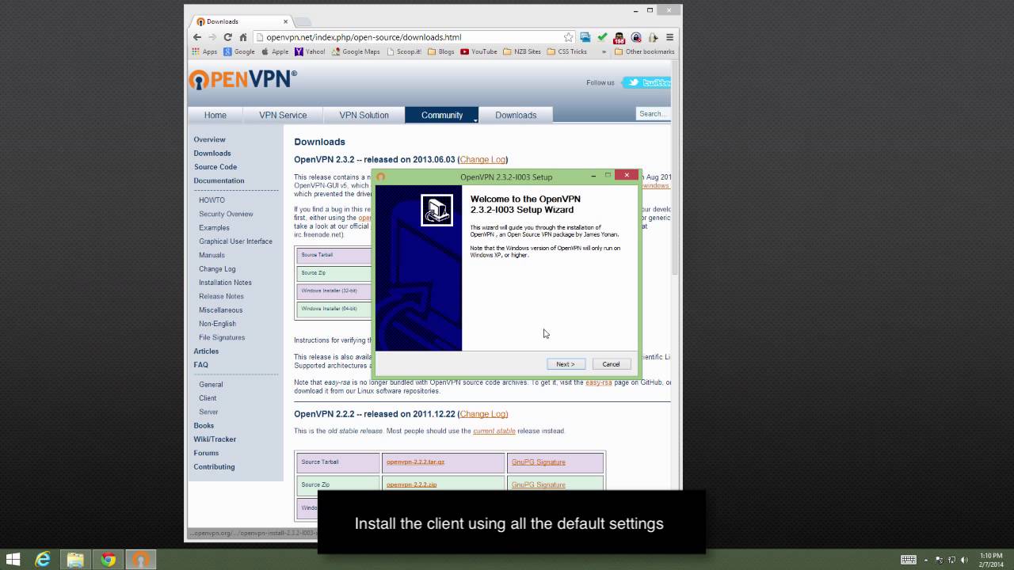Open the Chrome hamburger menu
Viewport: 1014px width, 570px height.
coord(669,37)
